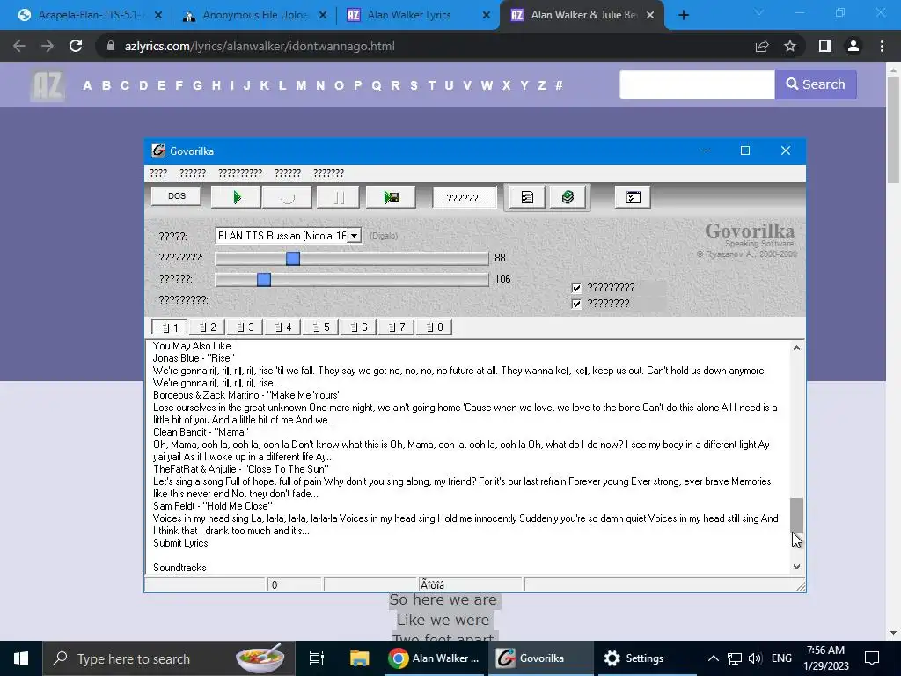Open the Chrome three-dot menu
The image size is (901, 676).
pos(882,46)
